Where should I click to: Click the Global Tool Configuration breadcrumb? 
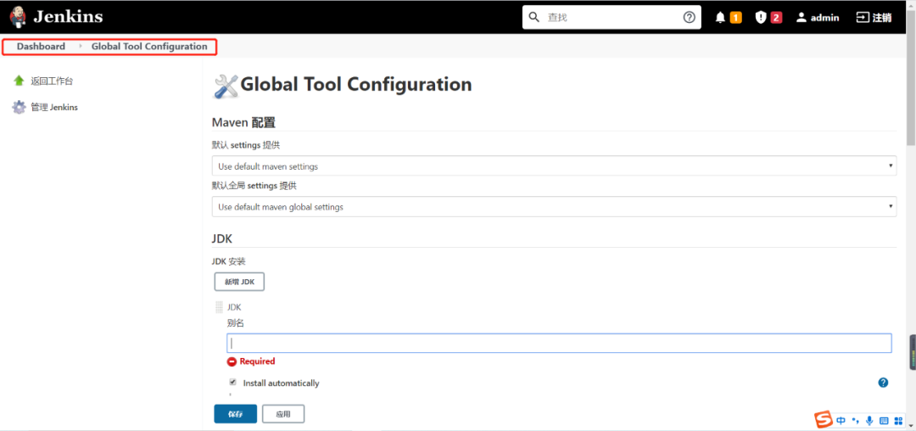point(149,46)
